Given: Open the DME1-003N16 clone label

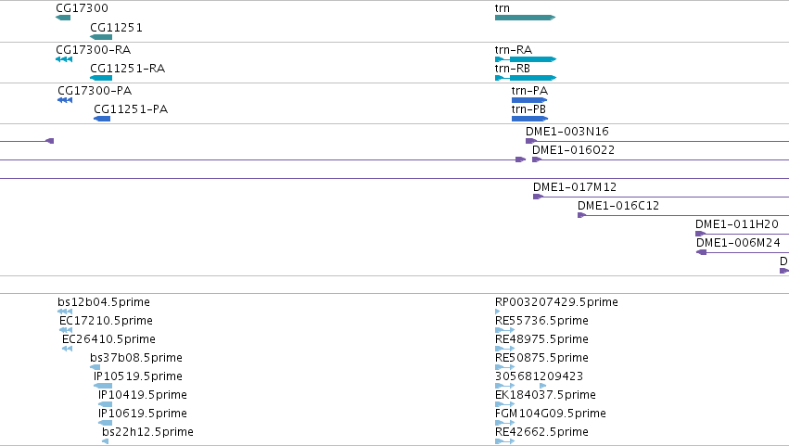Looking at the screenshot, I should tap(567, 132).
